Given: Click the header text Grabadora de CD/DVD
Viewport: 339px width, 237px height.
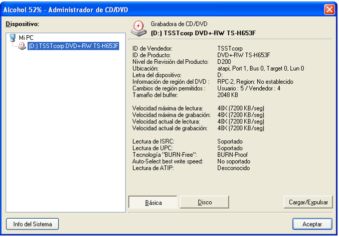Looking at the screenshot, I should [x=179, y=24].
